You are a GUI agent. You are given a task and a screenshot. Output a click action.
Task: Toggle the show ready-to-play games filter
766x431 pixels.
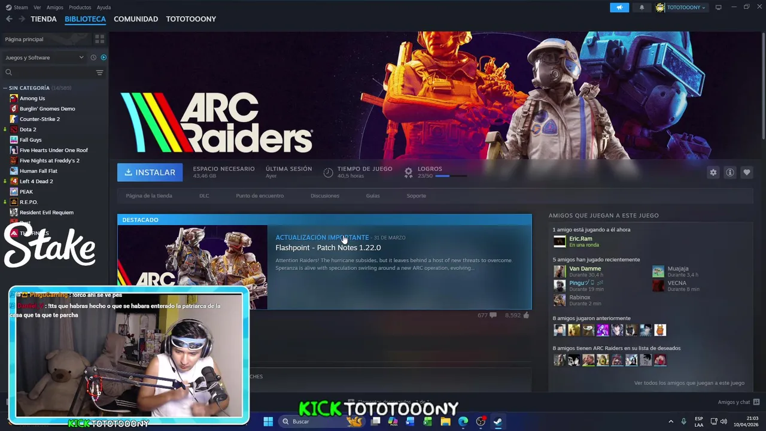tap(104, 57)
